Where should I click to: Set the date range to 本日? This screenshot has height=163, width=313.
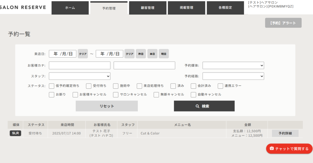pyautogui.click(x=152, y=54)
